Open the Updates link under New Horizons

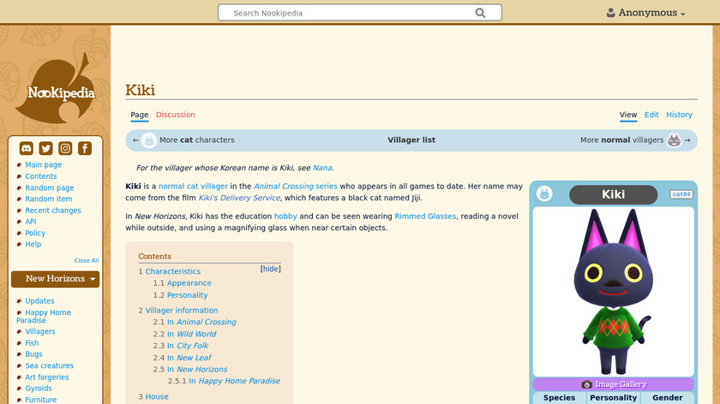(x=39, y=300)
